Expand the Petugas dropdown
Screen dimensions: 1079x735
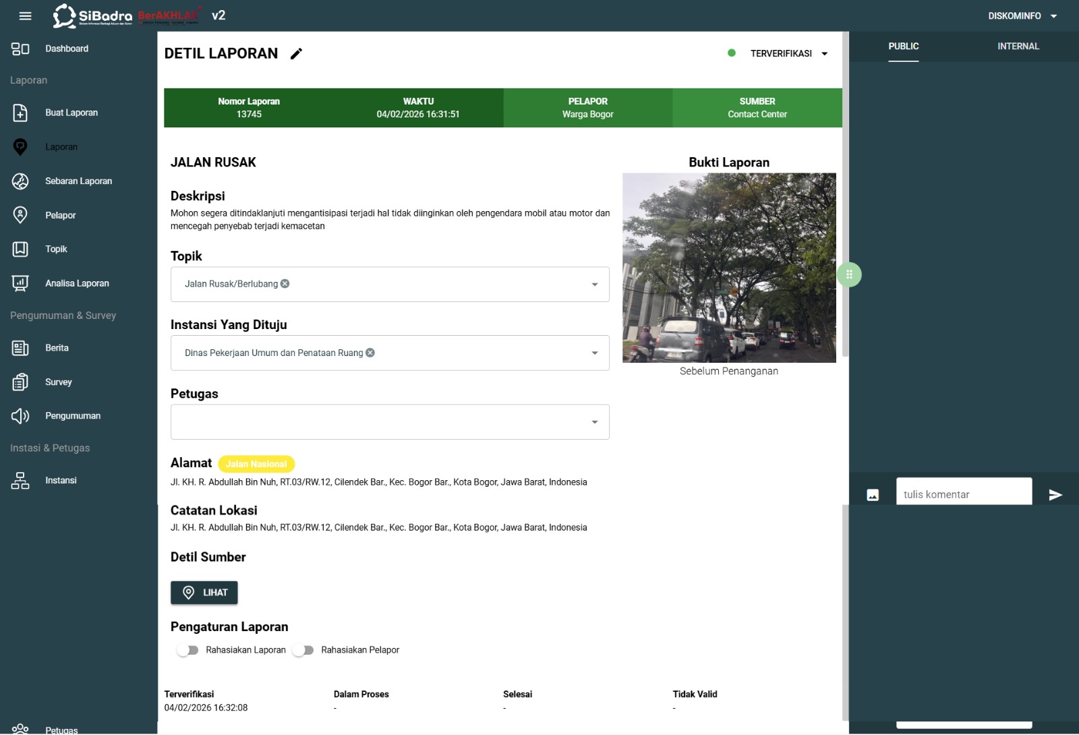tap(594, 422)
